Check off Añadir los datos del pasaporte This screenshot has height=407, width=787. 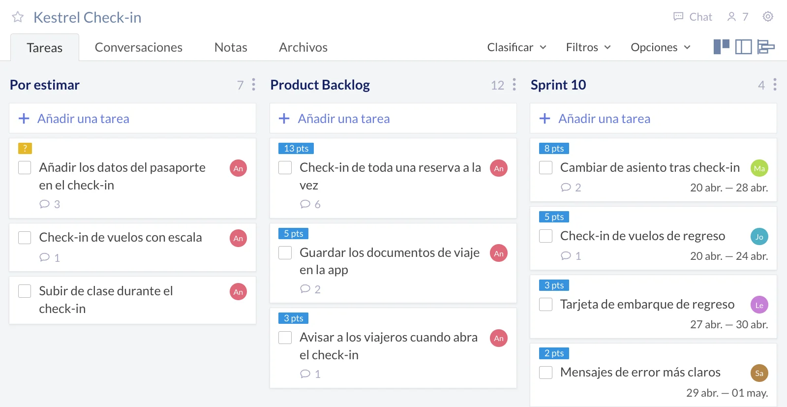[x=25, y=168]
